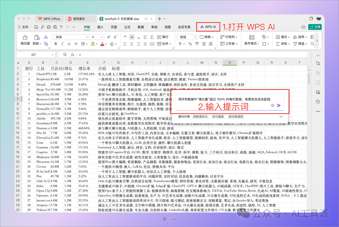Click the Decrease indent icon
Screen dimensions: 339x227
point(145,37)
